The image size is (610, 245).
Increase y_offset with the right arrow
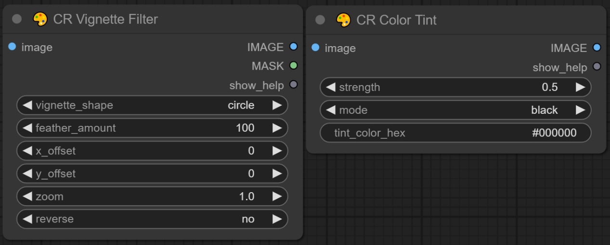pos(277,173)
